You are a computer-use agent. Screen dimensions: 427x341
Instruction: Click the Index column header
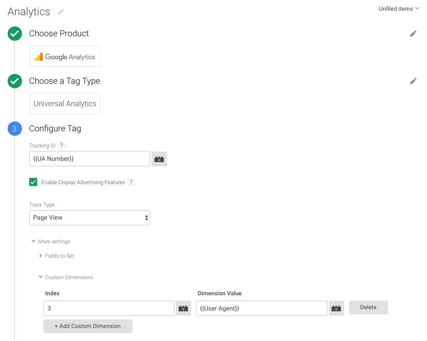coord(52,294)
